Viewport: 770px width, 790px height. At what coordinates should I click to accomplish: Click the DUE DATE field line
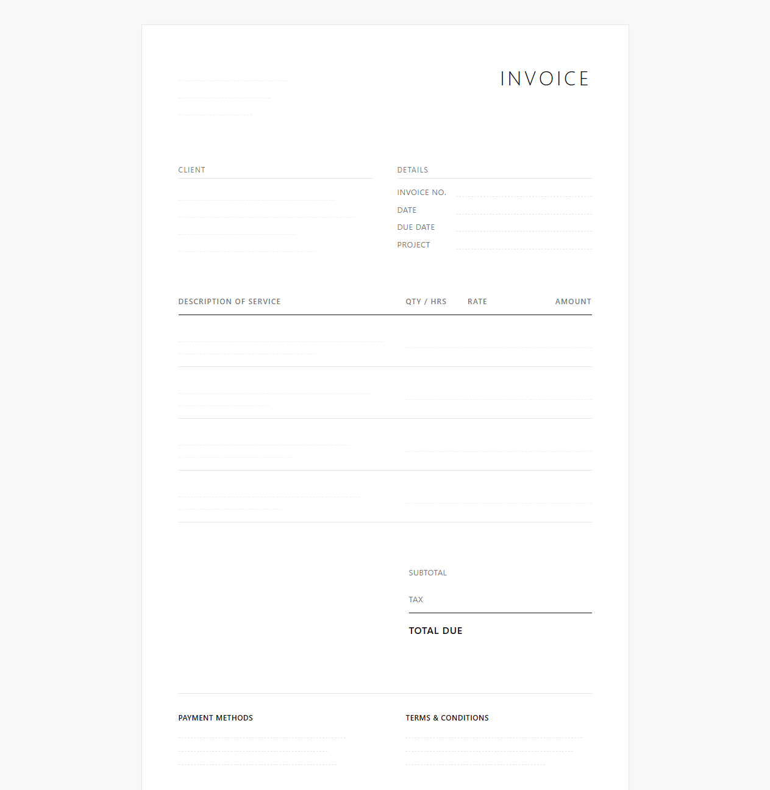(524, 227)
